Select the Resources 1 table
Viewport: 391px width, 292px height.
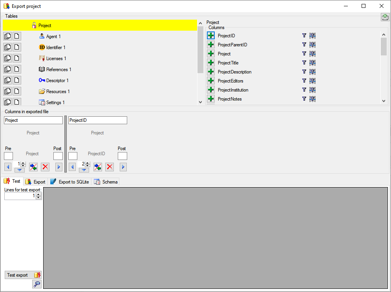58,91
